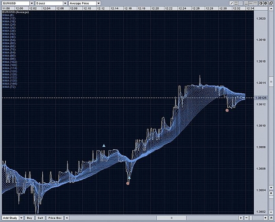The width and height of the screenshot is (275, 222).
Task: Click the 12:30 time axis label
Action: tap(223, 8)
